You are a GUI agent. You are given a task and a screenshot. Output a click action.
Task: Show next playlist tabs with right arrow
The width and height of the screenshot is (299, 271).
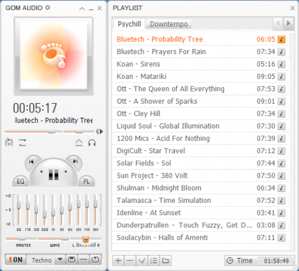click(x=288, y=24)
